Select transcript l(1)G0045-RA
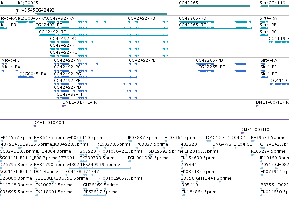The height and width of the screenshot is (197, 289). 26,22
